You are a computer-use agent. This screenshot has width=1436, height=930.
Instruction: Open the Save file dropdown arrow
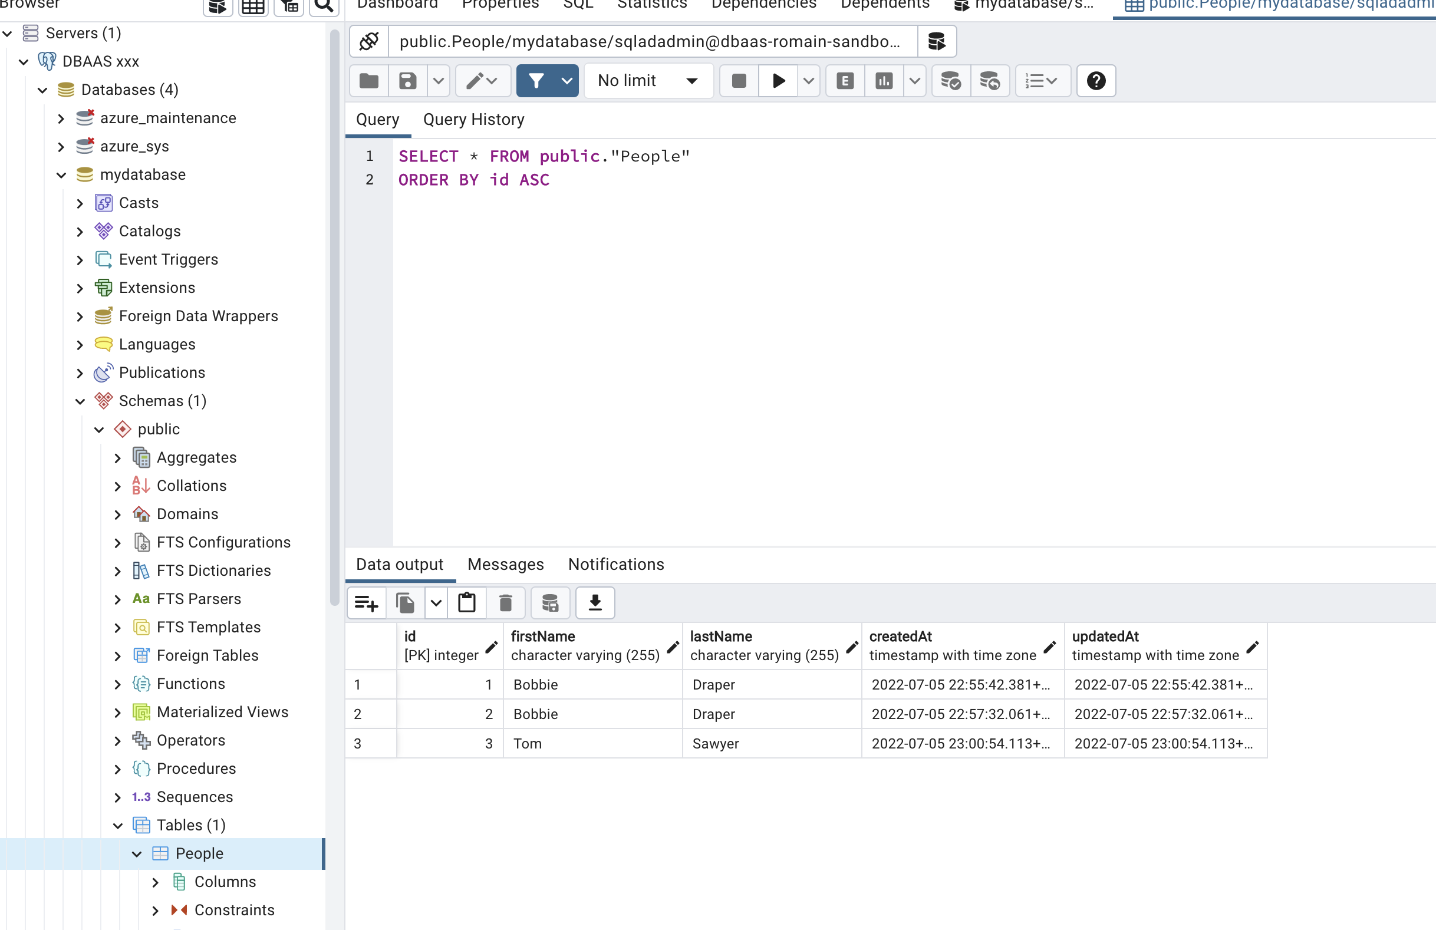click(439, 81)
